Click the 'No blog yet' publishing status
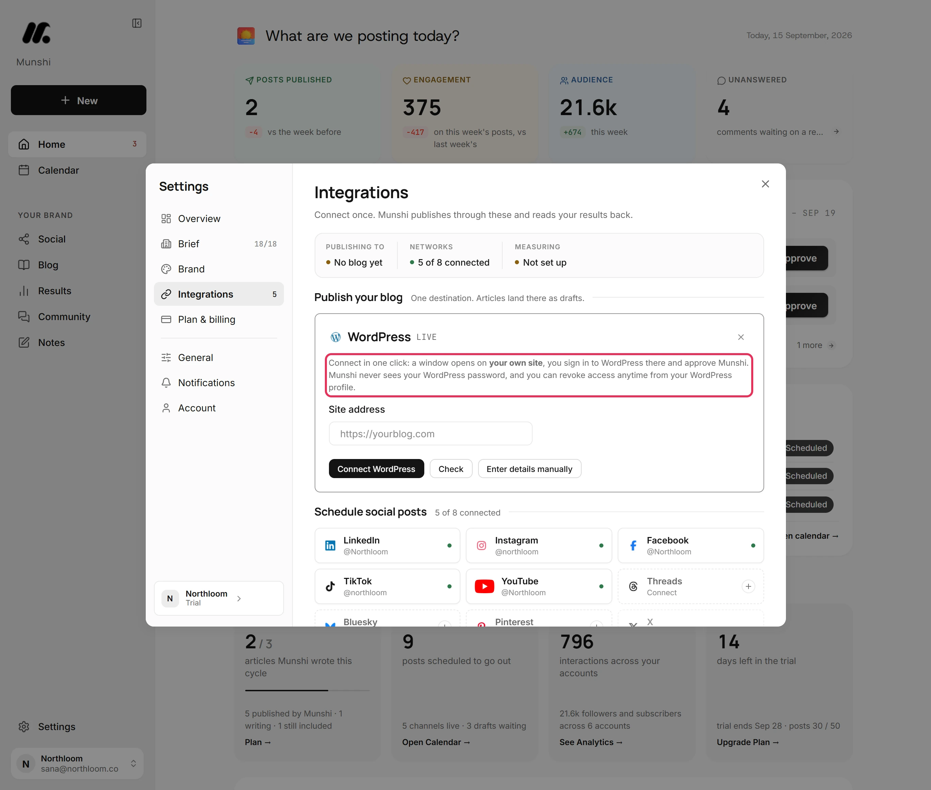The width and height of the screenshot is (931, 790). tap(354, 263)
